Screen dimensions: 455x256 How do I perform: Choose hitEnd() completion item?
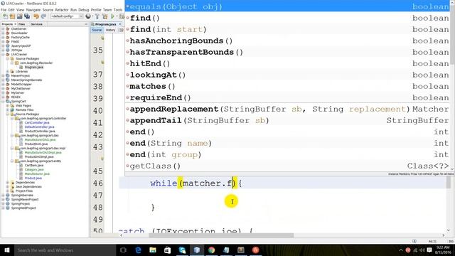click(287, 63)
